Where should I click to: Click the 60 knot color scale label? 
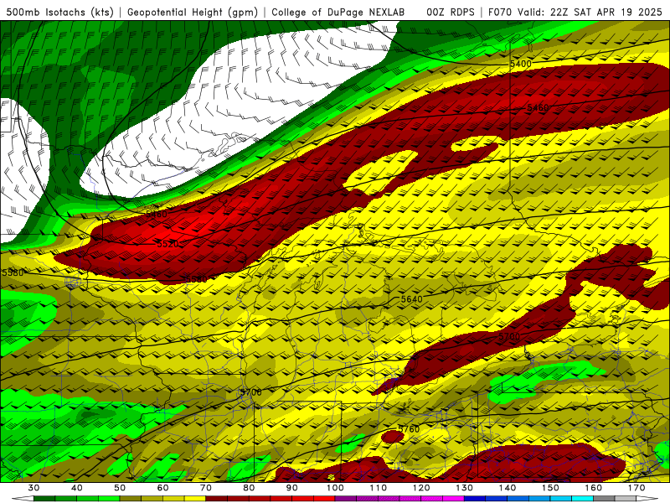point(162,488)
